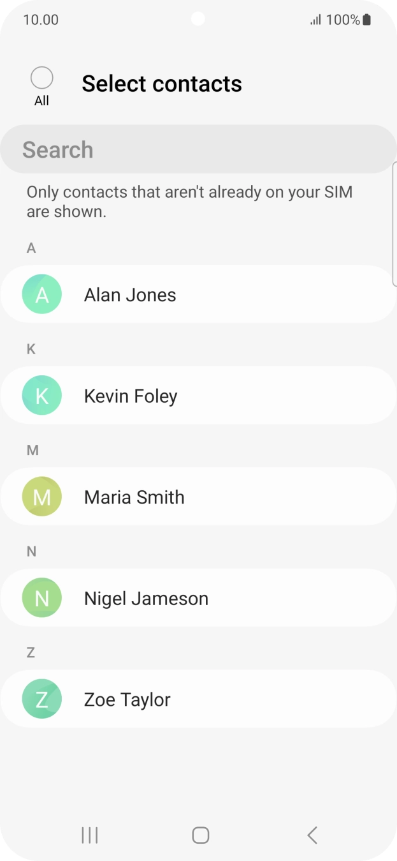Focus the Search contacts field
Image resolution: width=397 pixels, height=861 pixels.
[x=198, y=149]
